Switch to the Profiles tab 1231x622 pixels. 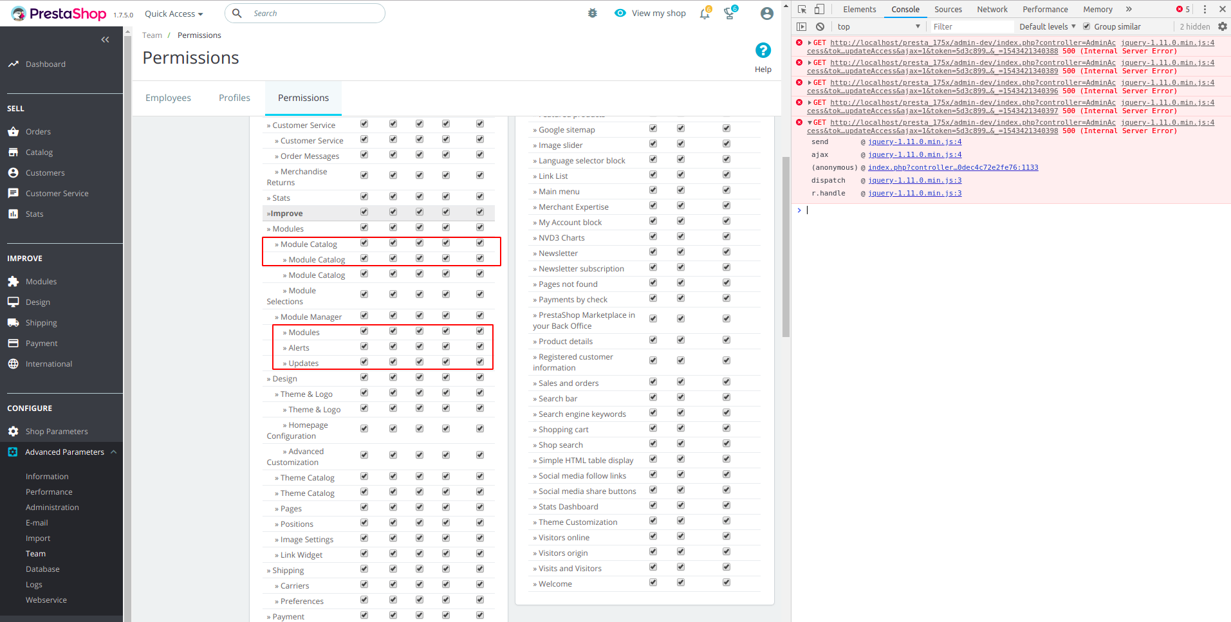[234, 97]
